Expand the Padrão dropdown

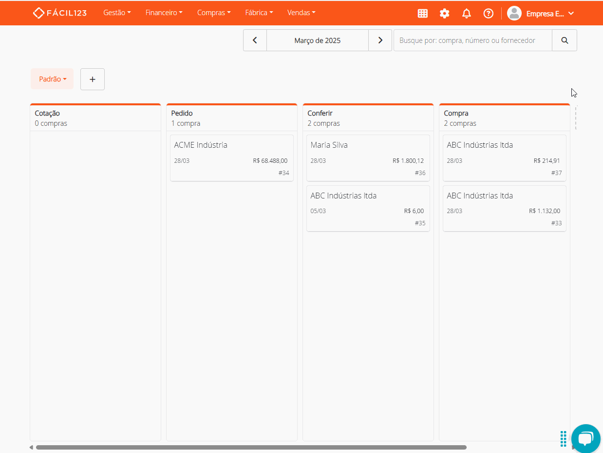pos(52,79)
